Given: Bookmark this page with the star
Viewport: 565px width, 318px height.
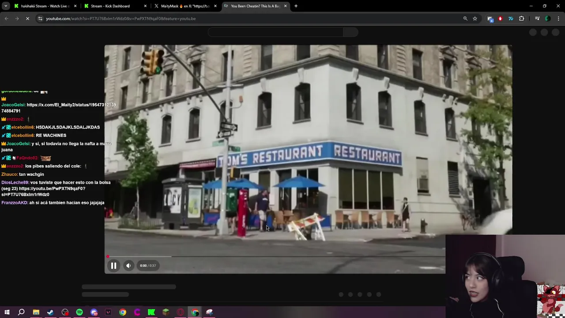Looking at the screenshot, I should pos(475,19).
